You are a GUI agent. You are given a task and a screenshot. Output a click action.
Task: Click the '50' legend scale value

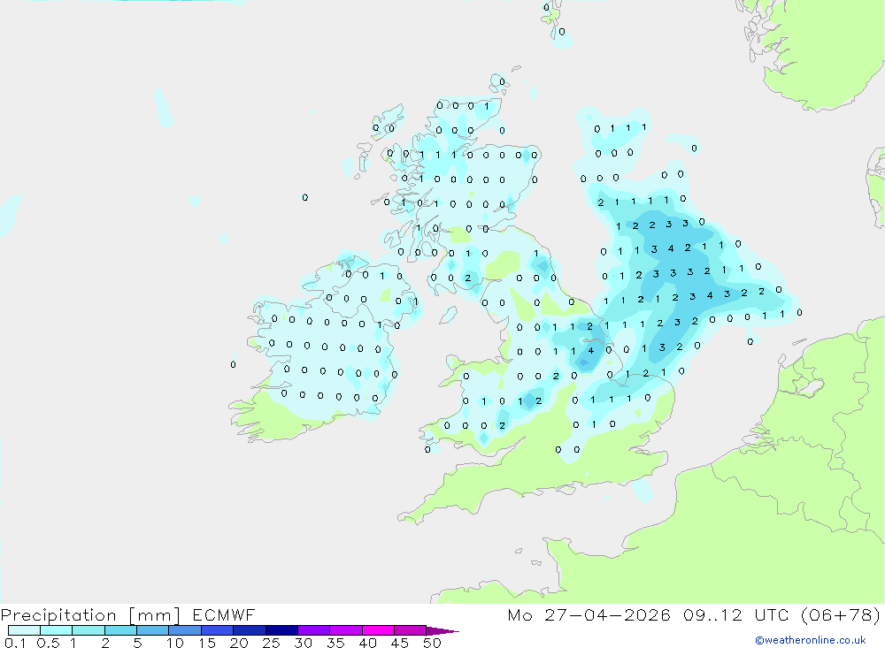pyautogui.click(x=432, y=643)
